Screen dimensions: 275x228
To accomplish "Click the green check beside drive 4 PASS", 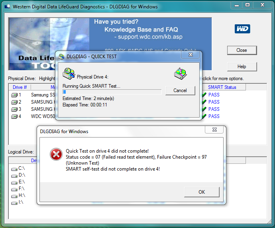I will (204, 116).
